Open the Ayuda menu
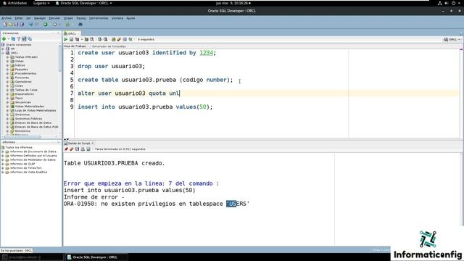Viewport: 464px width, 261px height. point(130,18)
